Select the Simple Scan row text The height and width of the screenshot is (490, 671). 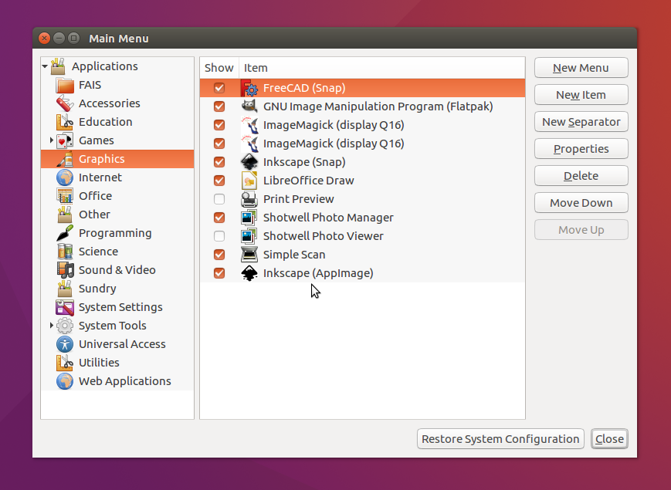pos(294,255)
